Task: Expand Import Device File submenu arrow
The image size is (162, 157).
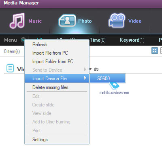Action: point(85,78)
